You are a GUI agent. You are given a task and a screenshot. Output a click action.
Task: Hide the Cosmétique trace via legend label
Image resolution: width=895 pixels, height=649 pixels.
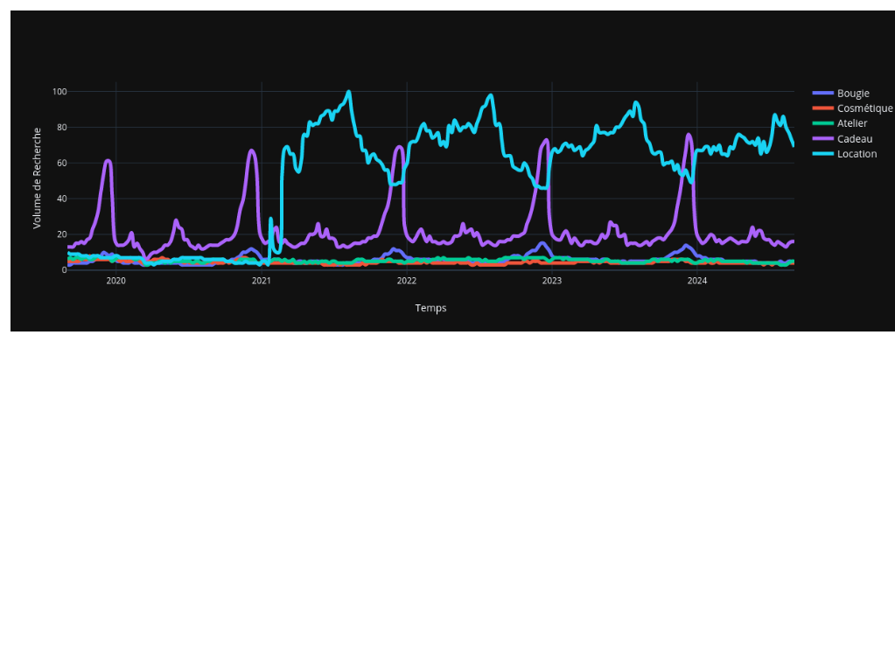864,108
